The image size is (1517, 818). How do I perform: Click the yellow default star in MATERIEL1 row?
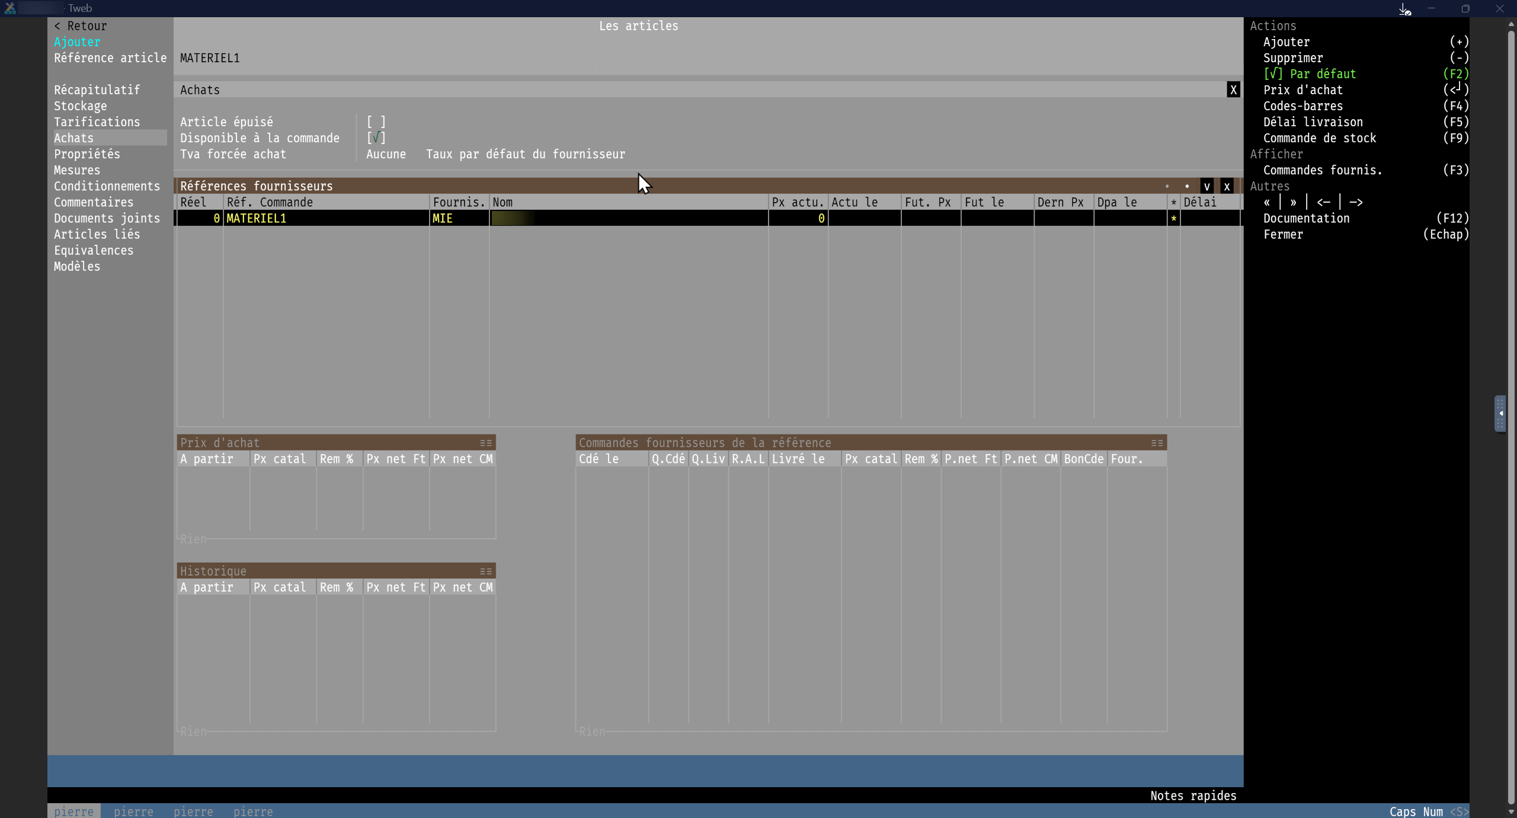(x=1173, y=219)
